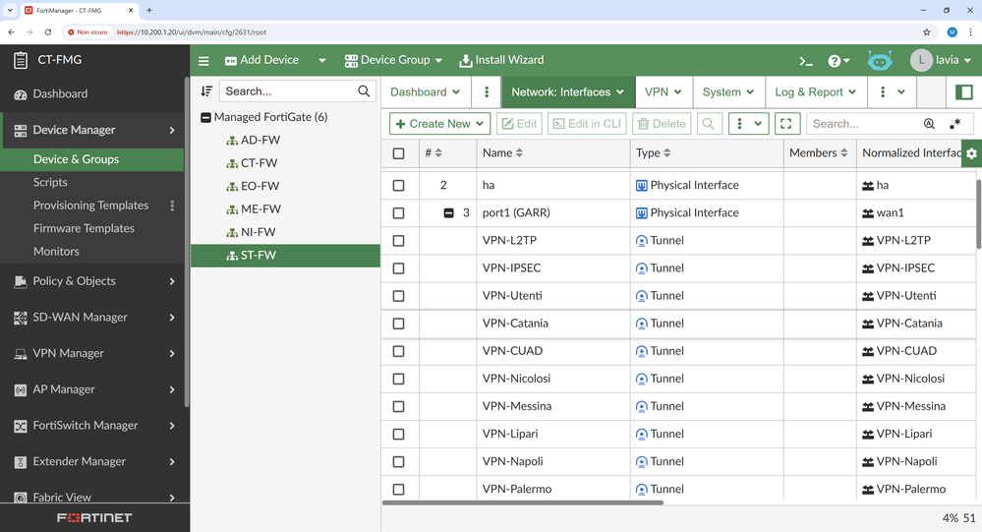Click the table column settings gear icon
The height and width of the screenshot is (532, 982).
(971, 153)
